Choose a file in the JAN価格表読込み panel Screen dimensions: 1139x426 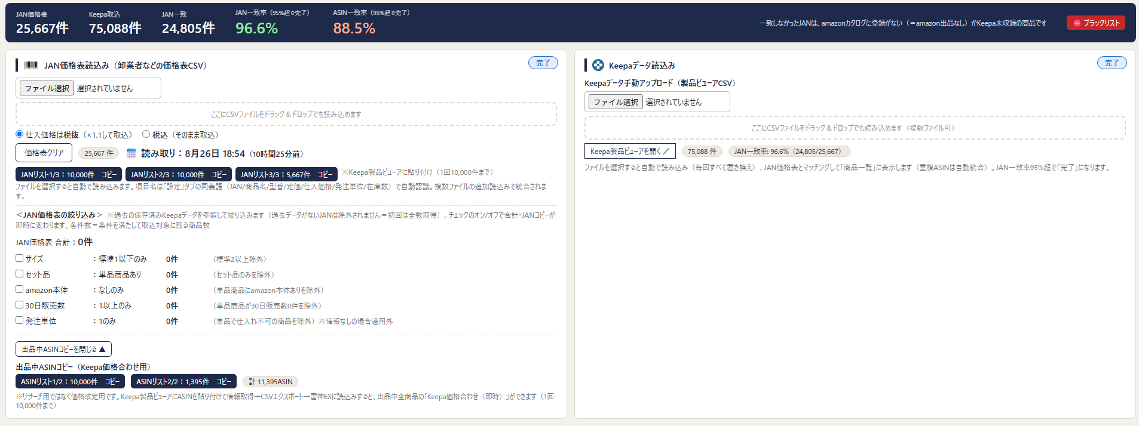[x=47, y=88]
